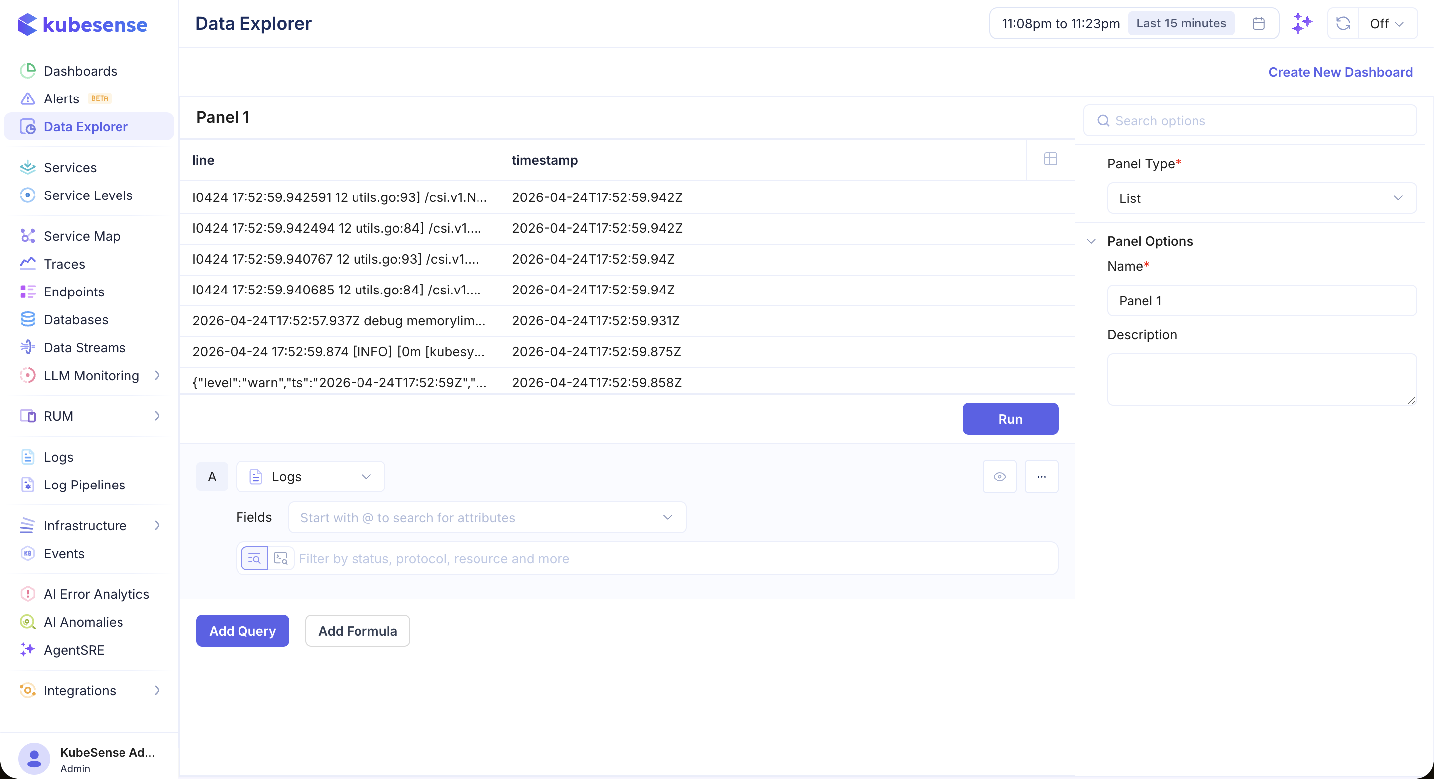Viewport: 1434px width, 779px height.
Task: Click the panel Name input field
Action: [1261, 300]
